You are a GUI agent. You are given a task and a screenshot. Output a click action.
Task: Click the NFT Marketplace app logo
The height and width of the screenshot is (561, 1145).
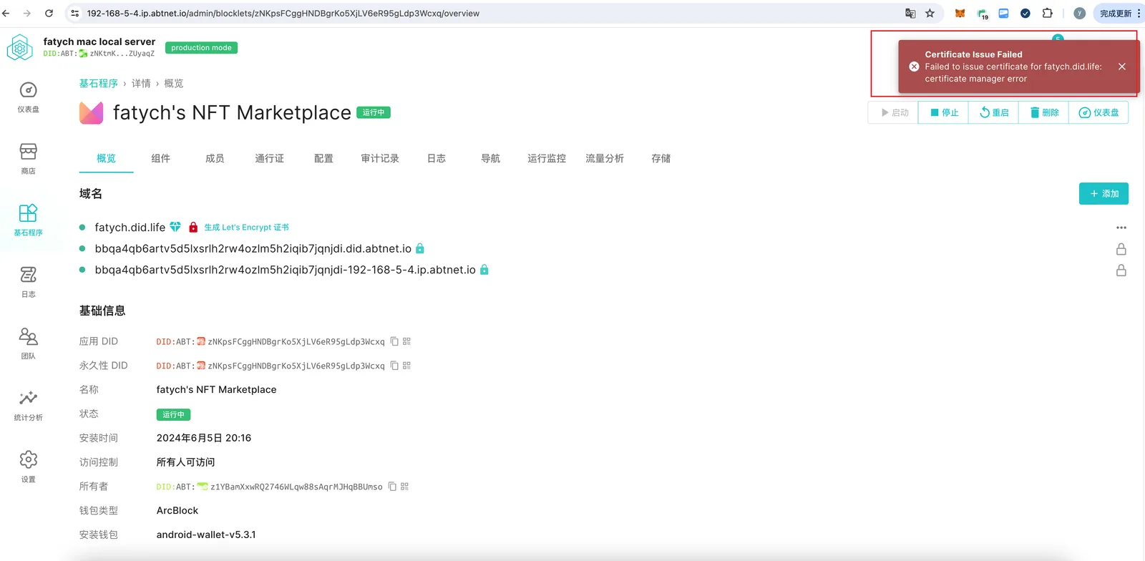pos(91,112)
